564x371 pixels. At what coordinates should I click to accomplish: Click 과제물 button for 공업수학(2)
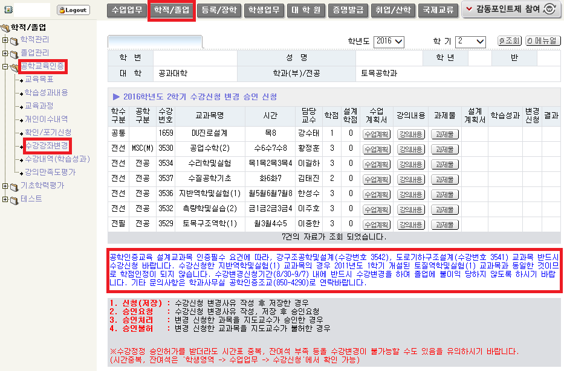[445, 148]
